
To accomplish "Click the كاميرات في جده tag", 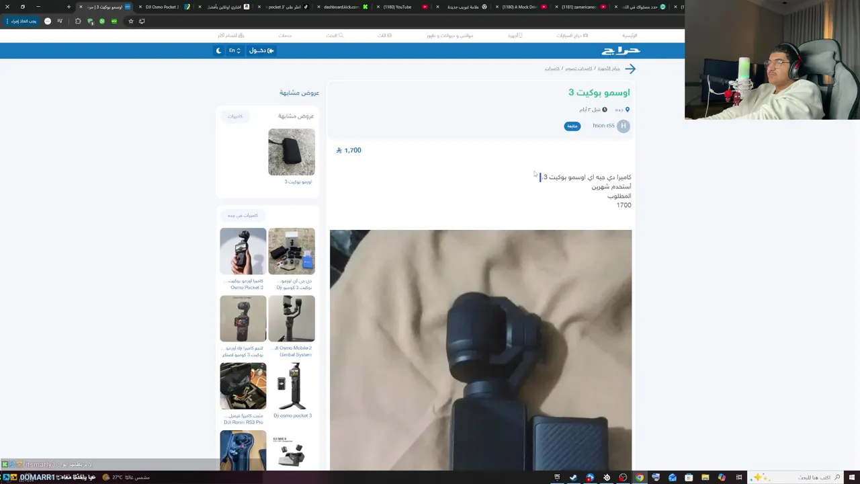I will point(243,215).
